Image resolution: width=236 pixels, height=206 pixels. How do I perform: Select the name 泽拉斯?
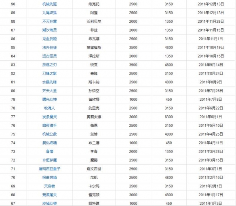tap(94, 56)
